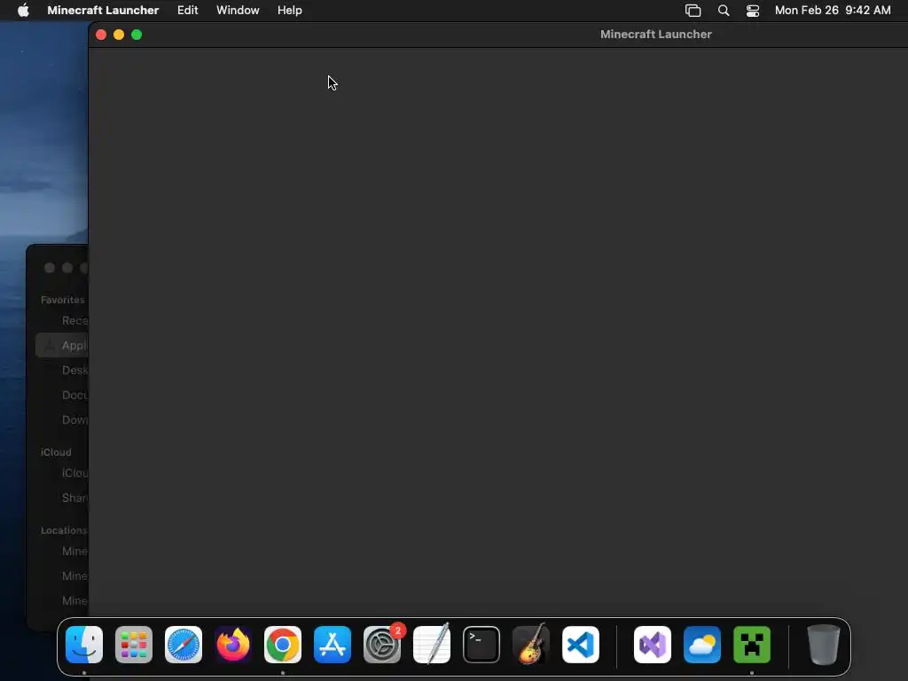908x681 pixels.
Task: Launch Firefox from the dock
Action: pos(233,645)
